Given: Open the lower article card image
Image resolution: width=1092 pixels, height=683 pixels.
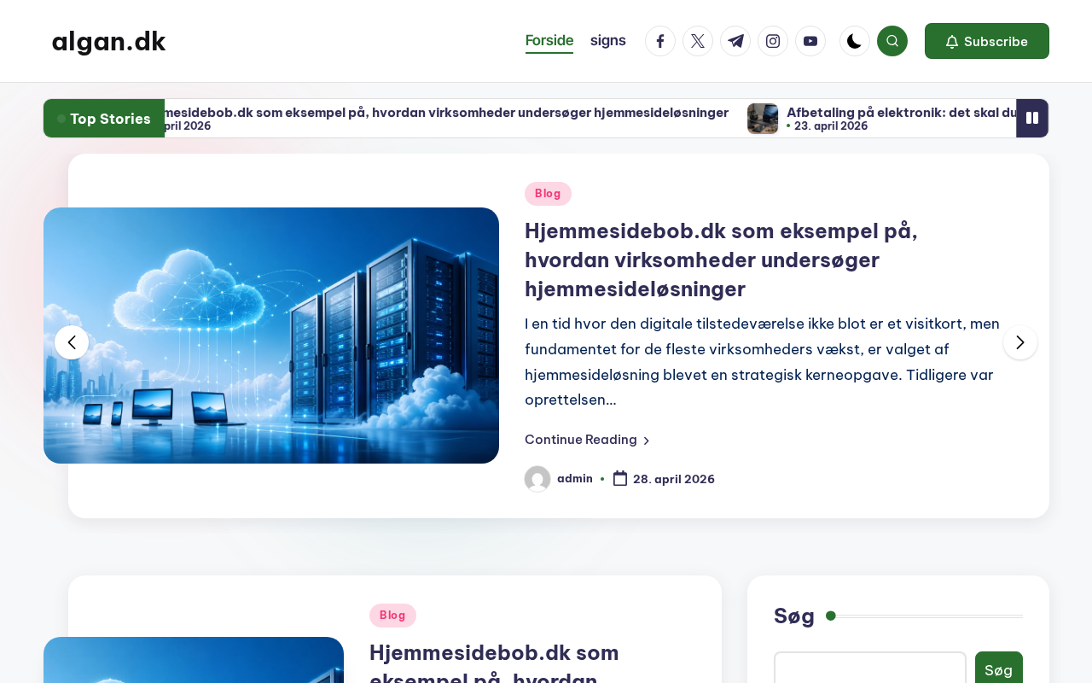Looking at the screenshot, I should (x=194, y=660).
